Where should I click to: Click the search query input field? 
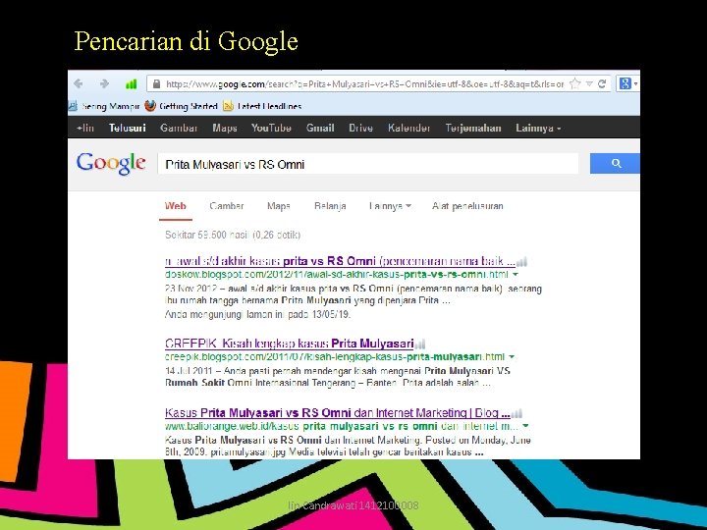[x=368, y=164]
